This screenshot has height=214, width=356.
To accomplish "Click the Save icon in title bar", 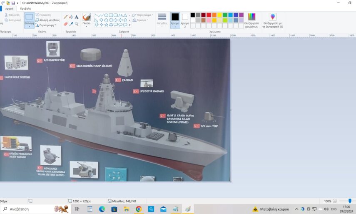I will click(13, 3).
